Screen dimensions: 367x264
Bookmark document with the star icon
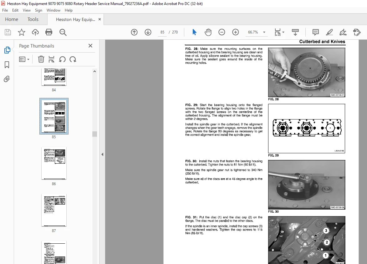pos(22,32)
